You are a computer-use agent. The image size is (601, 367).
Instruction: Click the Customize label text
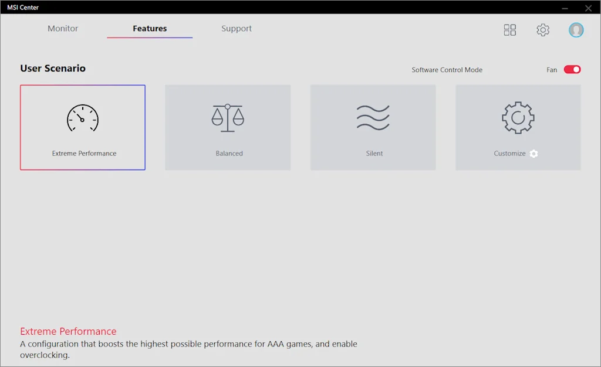point(509,154)
